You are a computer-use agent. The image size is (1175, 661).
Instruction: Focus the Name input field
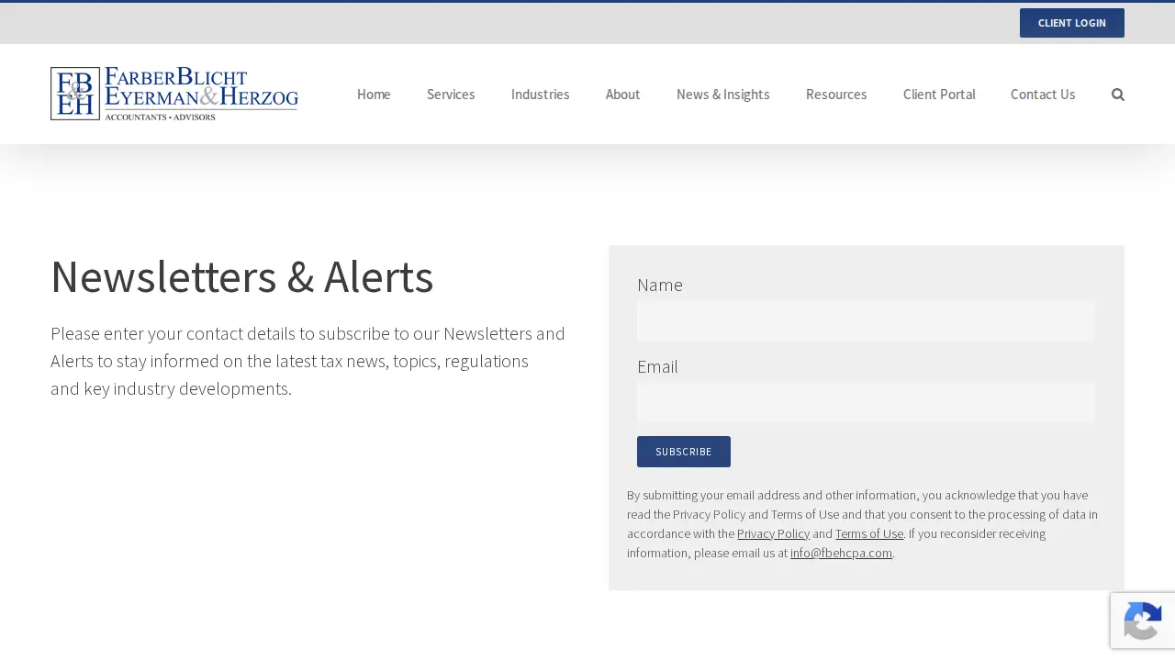tap(866, 322)
